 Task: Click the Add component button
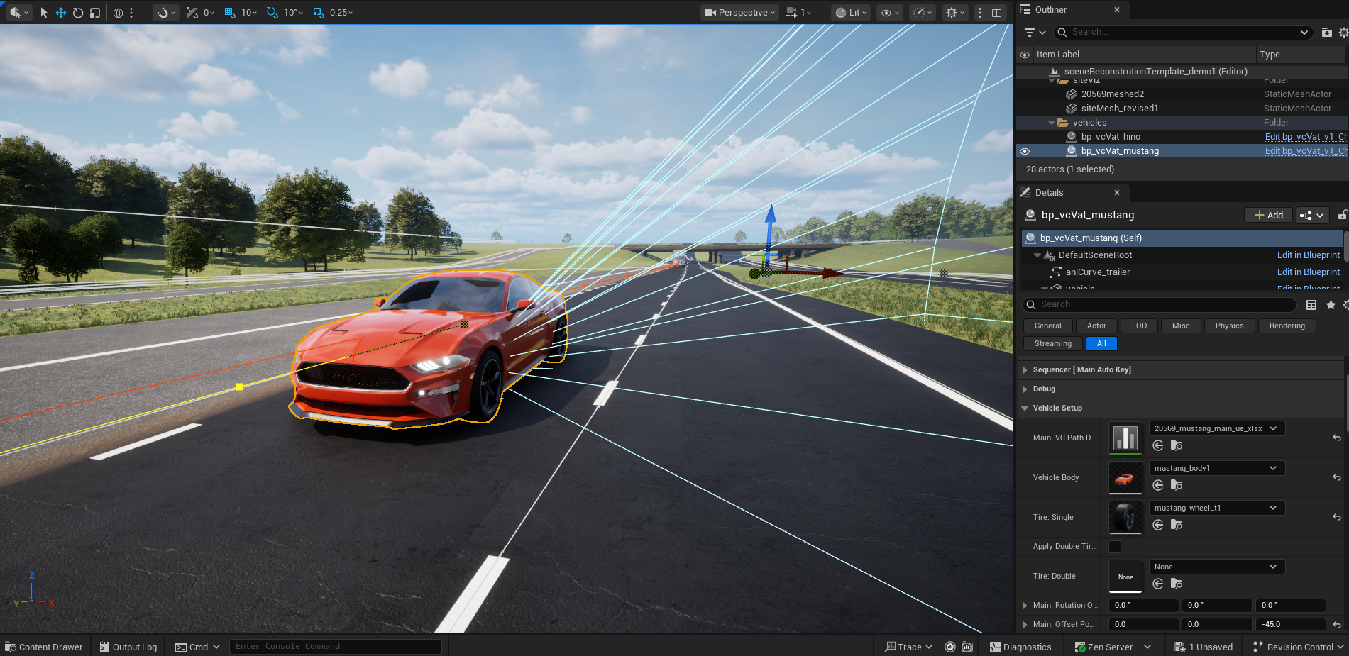point(1268,216)
